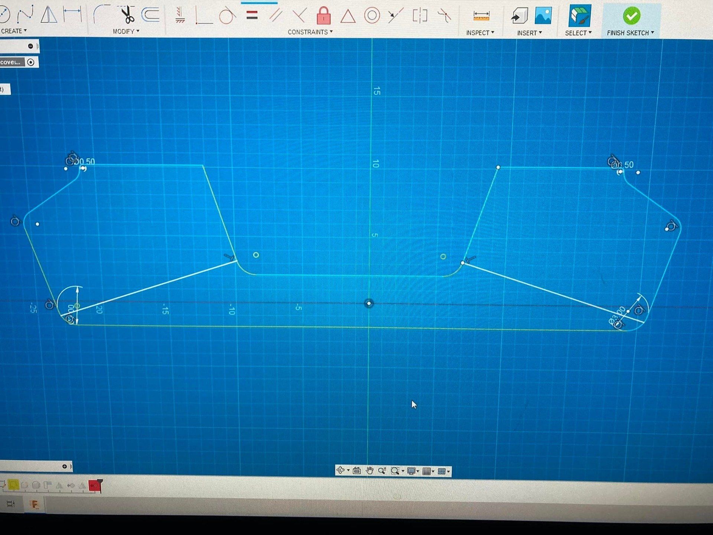Select the Mirror tool icon
The height and width of the screenshot is (535, 713).
[x=49, y=15]
